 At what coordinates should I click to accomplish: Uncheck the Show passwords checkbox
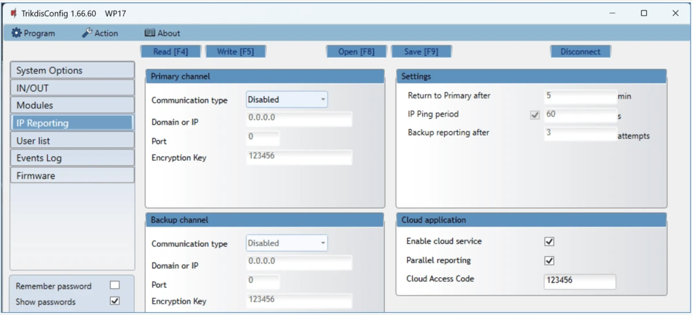(x=115, y=301)
